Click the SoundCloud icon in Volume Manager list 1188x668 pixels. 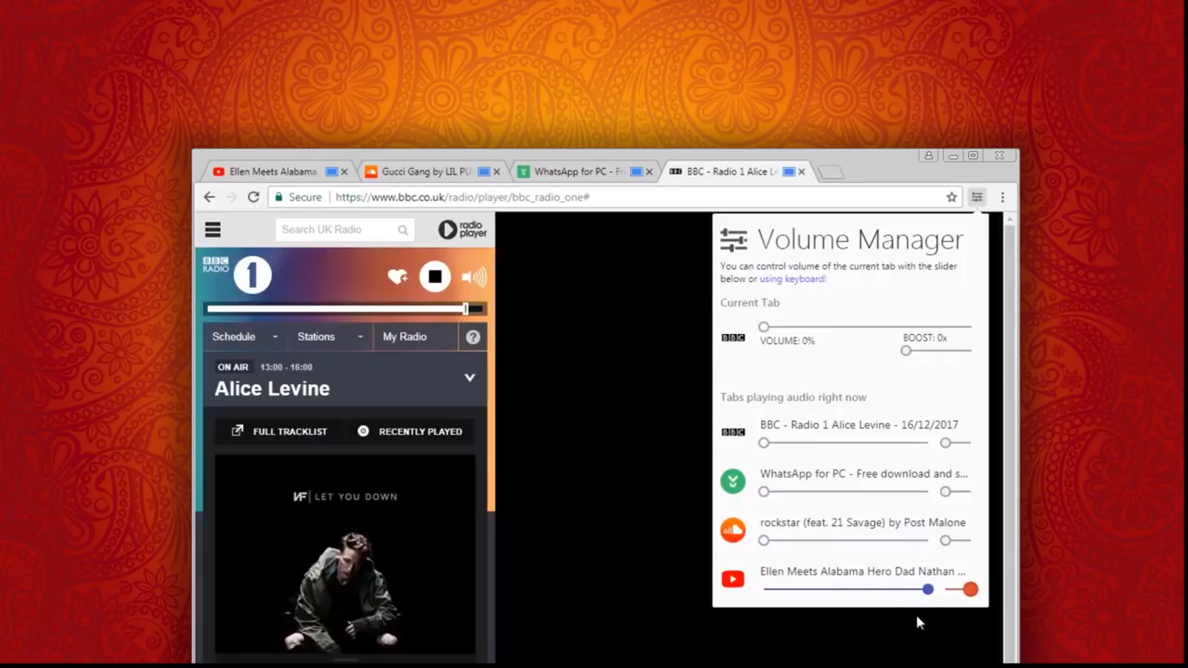point(733,530)
